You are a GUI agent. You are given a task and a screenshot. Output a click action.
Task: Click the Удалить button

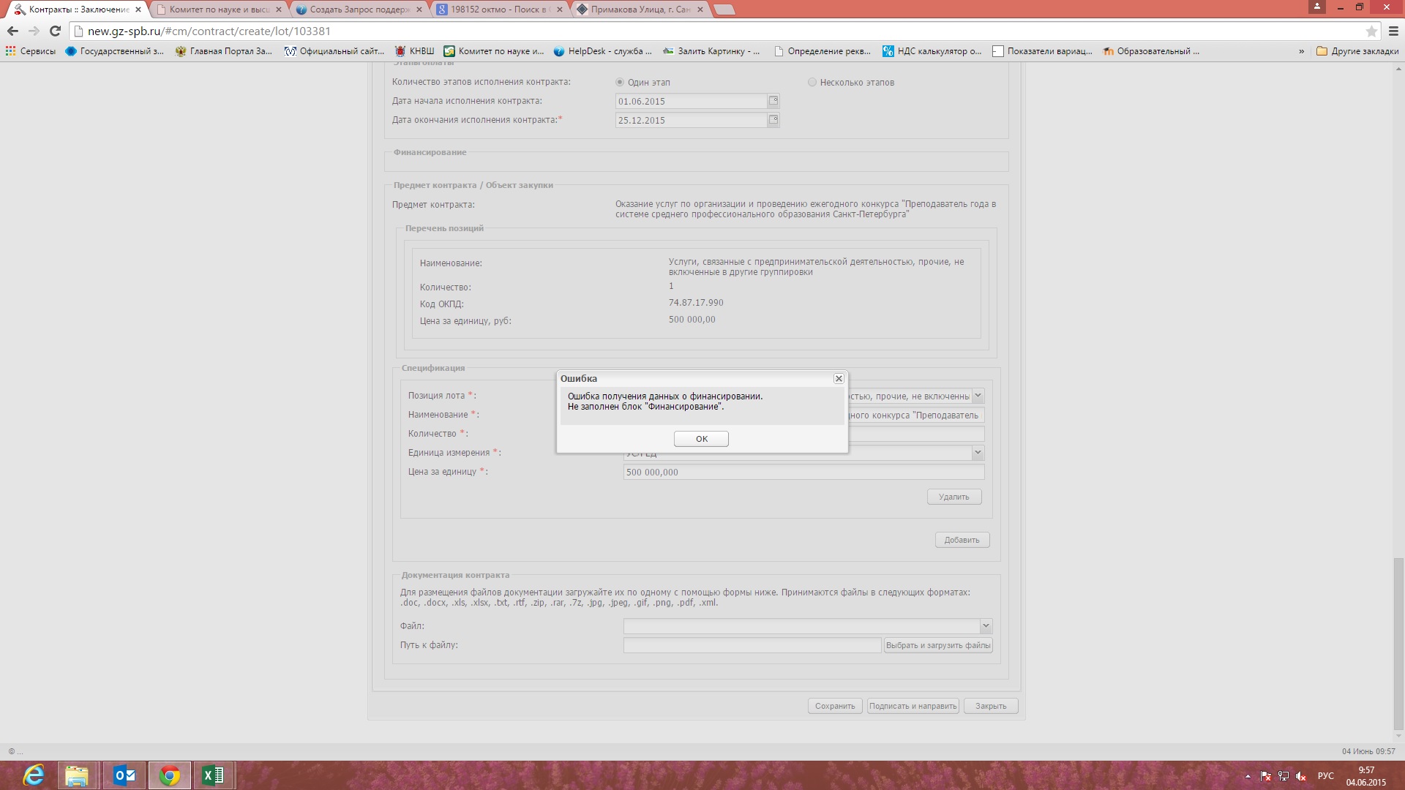(954, 497)
